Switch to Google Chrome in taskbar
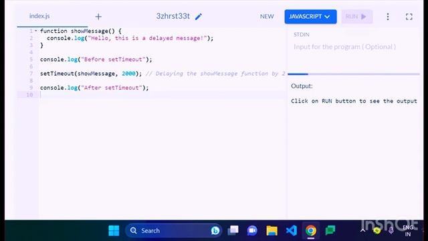 310,230
